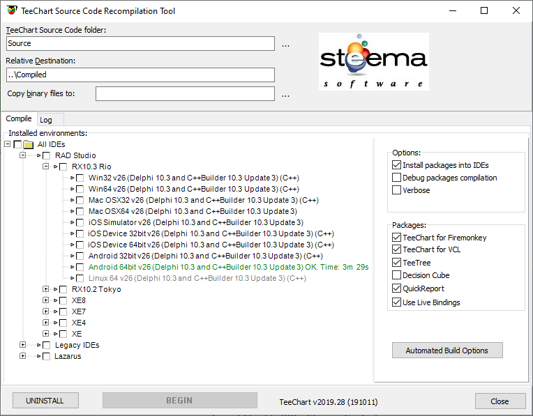Expand the Legacy IDEs node
Image resolution: width=533 pixels, height=416 pixels.
22,345
